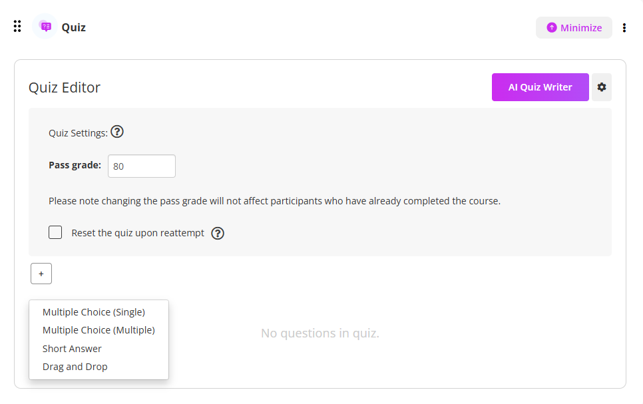Open the three-dot options menu
Screen dimensions: 643x404
(624, 28)
